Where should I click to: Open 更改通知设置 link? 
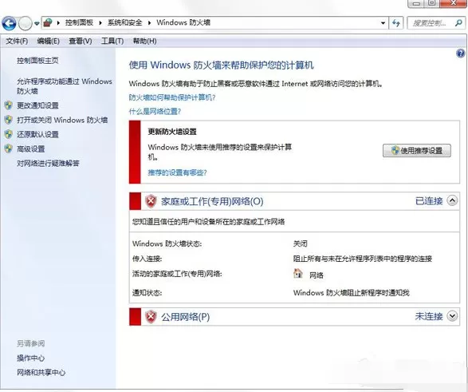pyautogui.click(x=37, y=105)
